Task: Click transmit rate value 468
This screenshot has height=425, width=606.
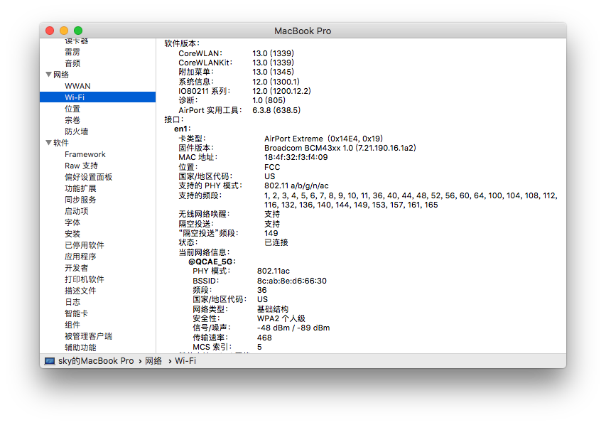Action: pyautogui.click(x=264, y=338)
